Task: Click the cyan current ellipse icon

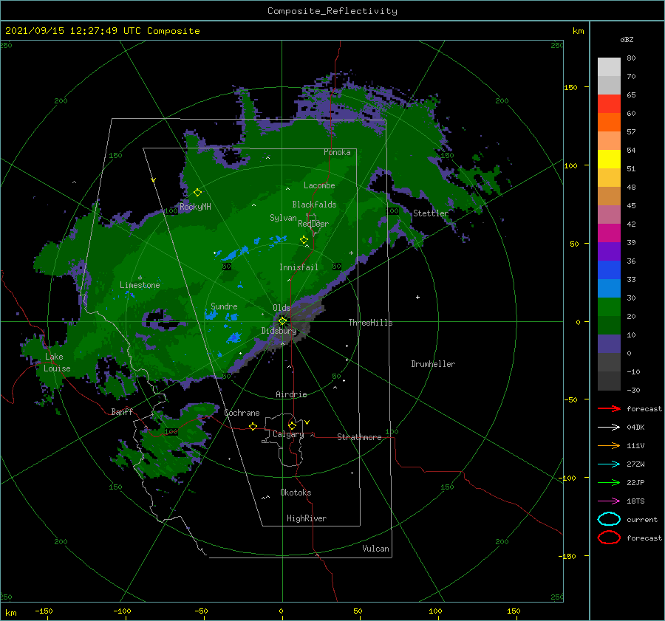Action: pos(609,519)
